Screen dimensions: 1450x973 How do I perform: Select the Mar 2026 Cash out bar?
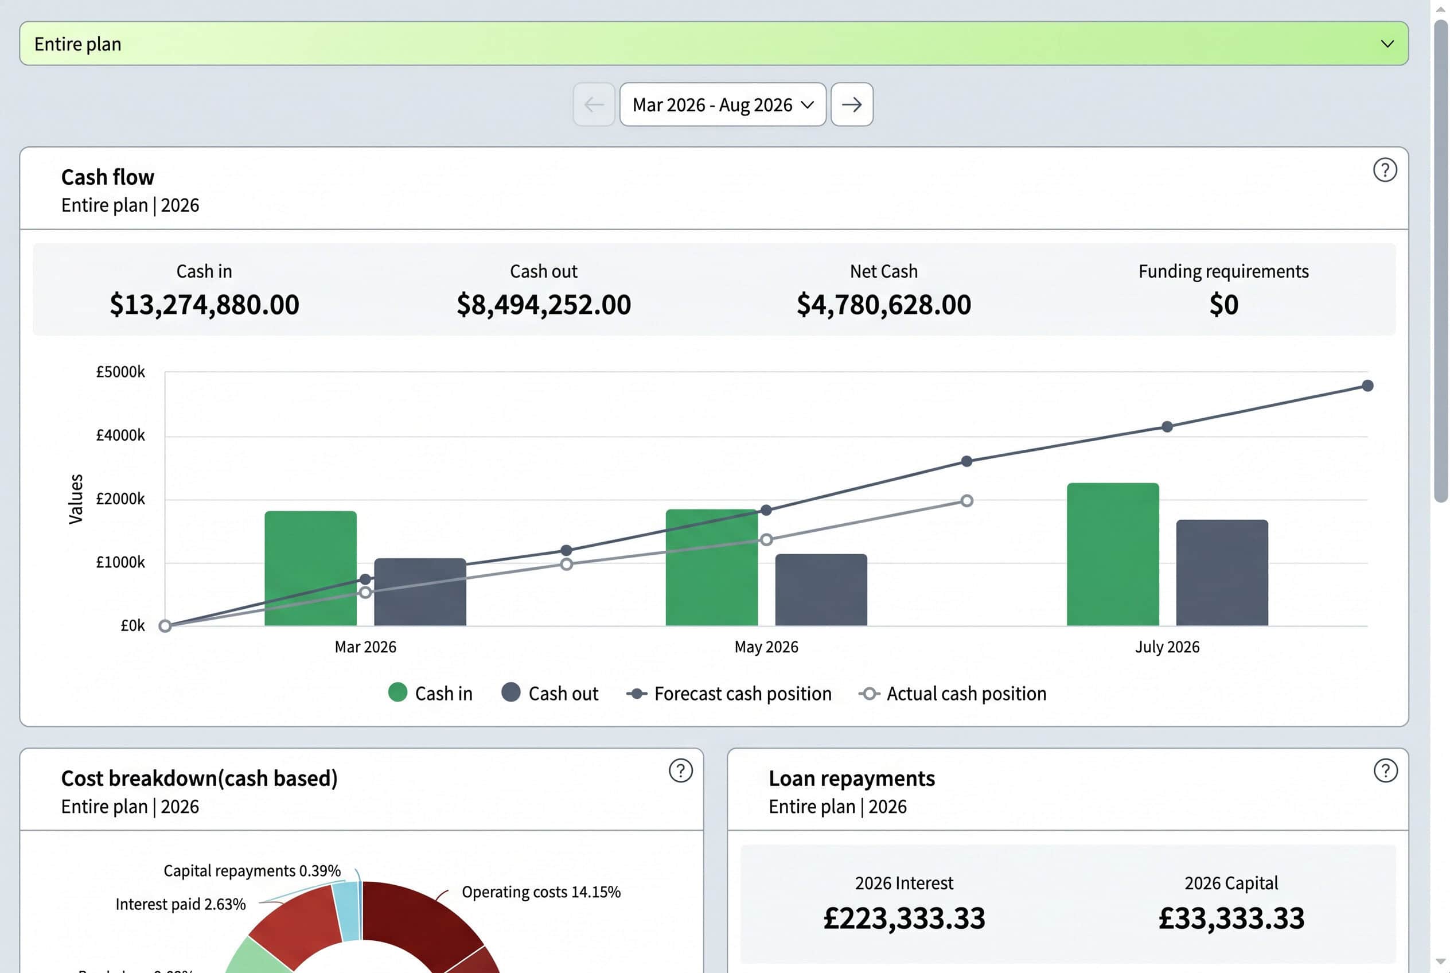420,592
